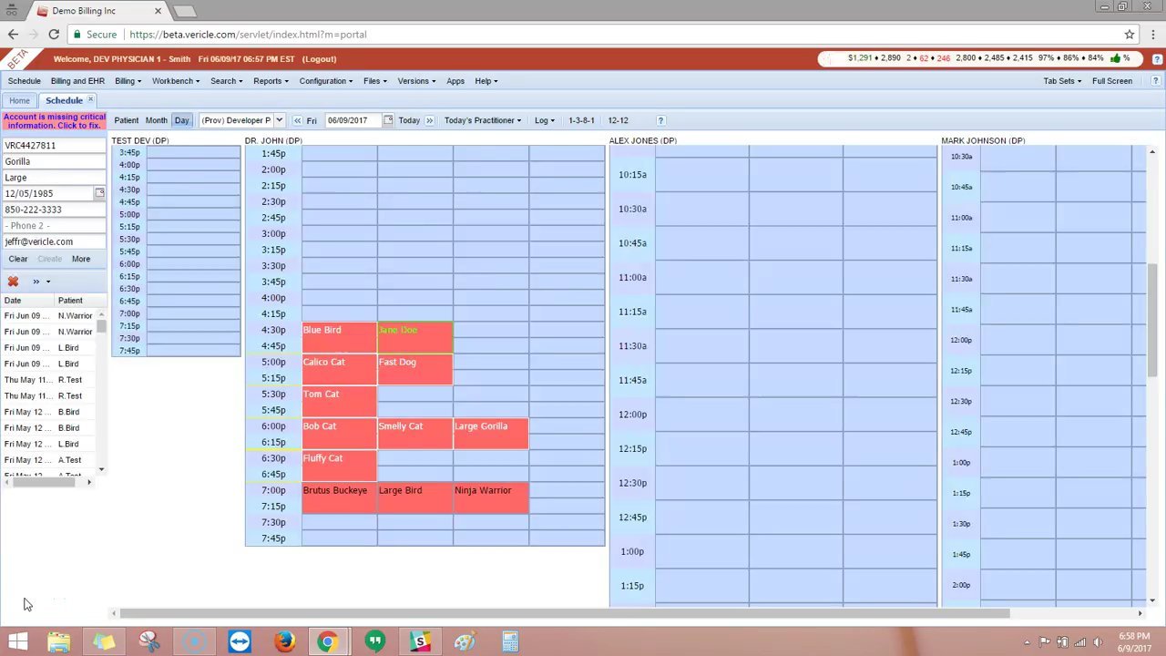Switch schedule to Month view
Viewport: 1166px width, 656px height.
pos(156,119)
